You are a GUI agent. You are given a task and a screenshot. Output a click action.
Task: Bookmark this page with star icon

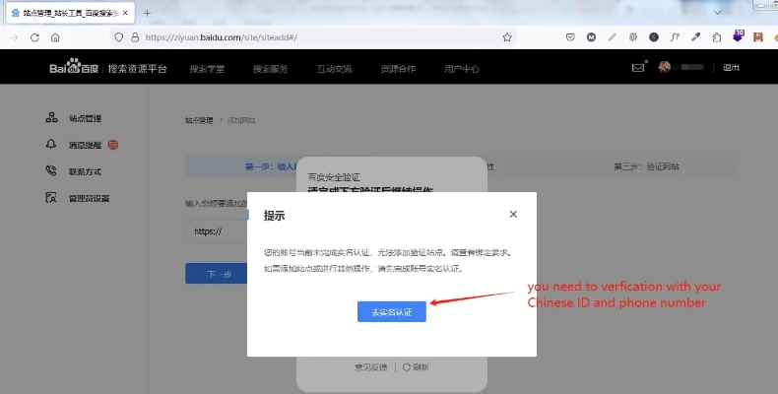point(507,37)
